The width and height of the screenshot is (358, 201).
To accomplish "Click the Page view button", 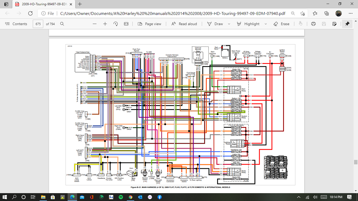I will [x=150, y=24].
